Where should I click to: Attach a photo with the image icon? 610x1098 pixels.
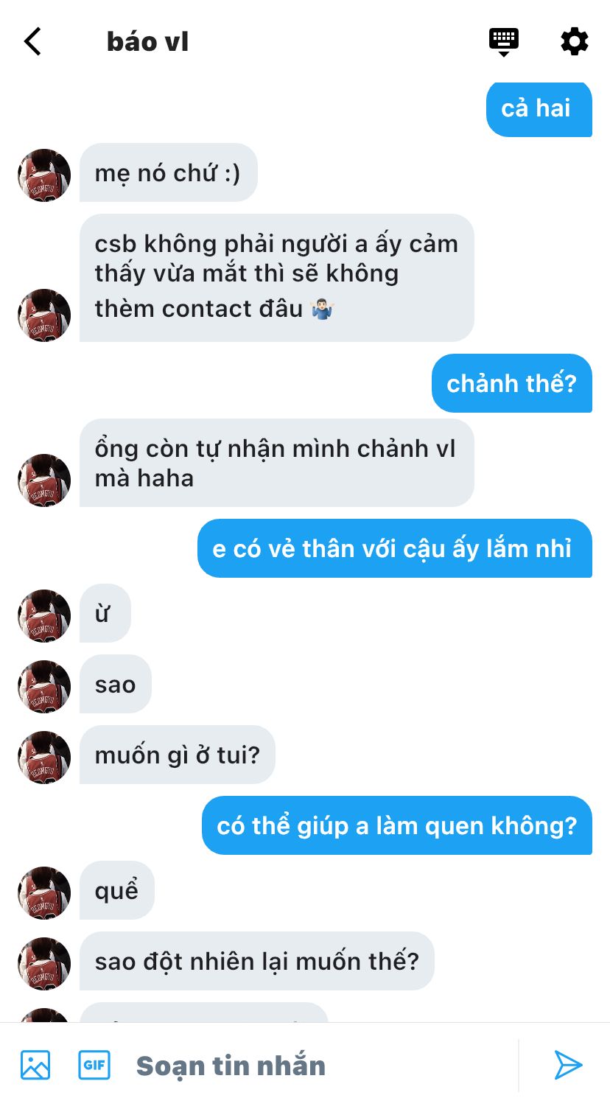coord(35,1065)
